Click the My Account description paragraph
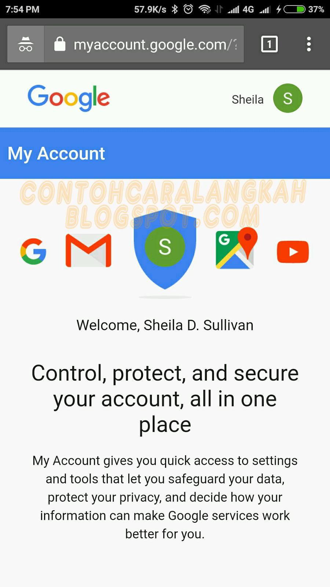The height and width of the screenshot is (587, 330). [x=165, y=497]
